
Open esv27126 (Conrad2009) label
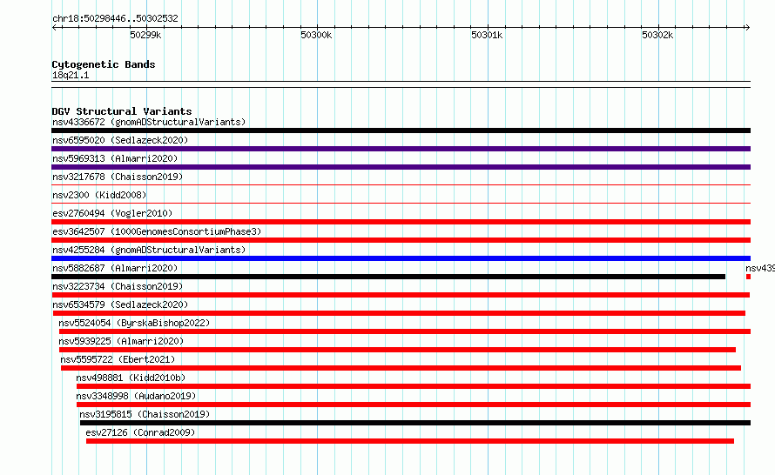(x=140, y=432)
